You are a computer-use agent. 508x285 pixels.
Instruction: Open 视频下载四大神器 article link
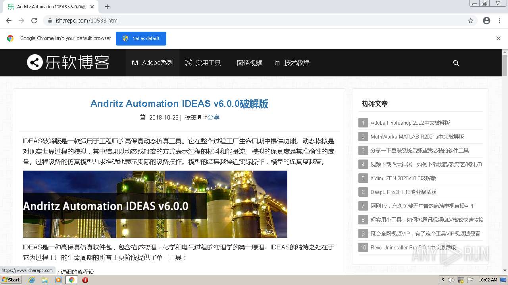coord(426,164)
